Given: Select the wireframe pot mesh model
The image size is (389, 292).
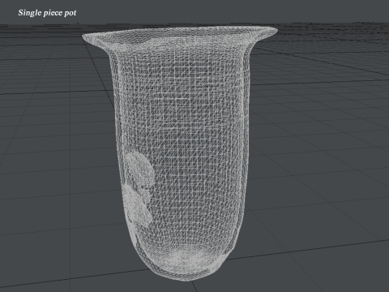Looking at the screenshot, I should [180, 153].
